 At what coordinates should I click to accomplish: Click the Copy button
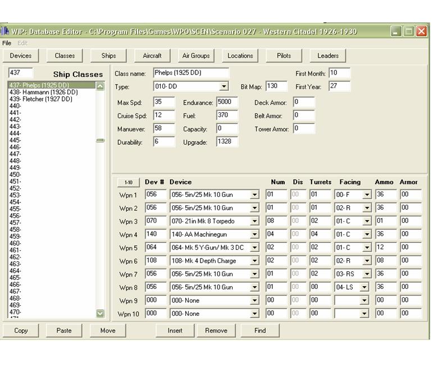pyautogui.click(x=21, y=330)
